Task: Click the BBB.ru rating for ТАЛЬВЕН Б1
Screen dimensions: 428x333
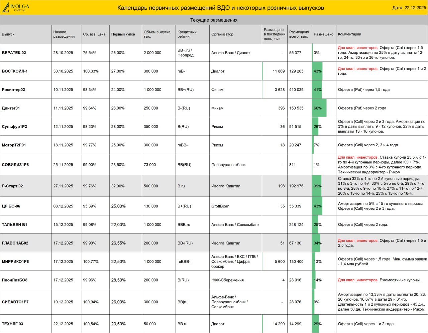Action: tap(184, 225)
